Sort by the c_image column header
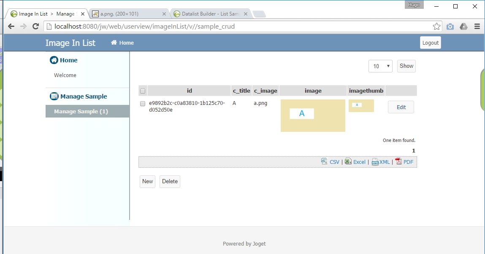 (x=266, y=91)
